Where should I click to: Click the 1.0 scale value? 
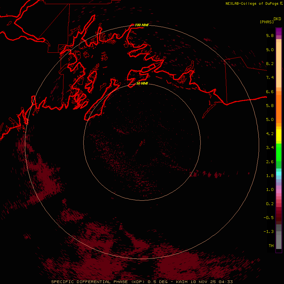tap(270, 190)
